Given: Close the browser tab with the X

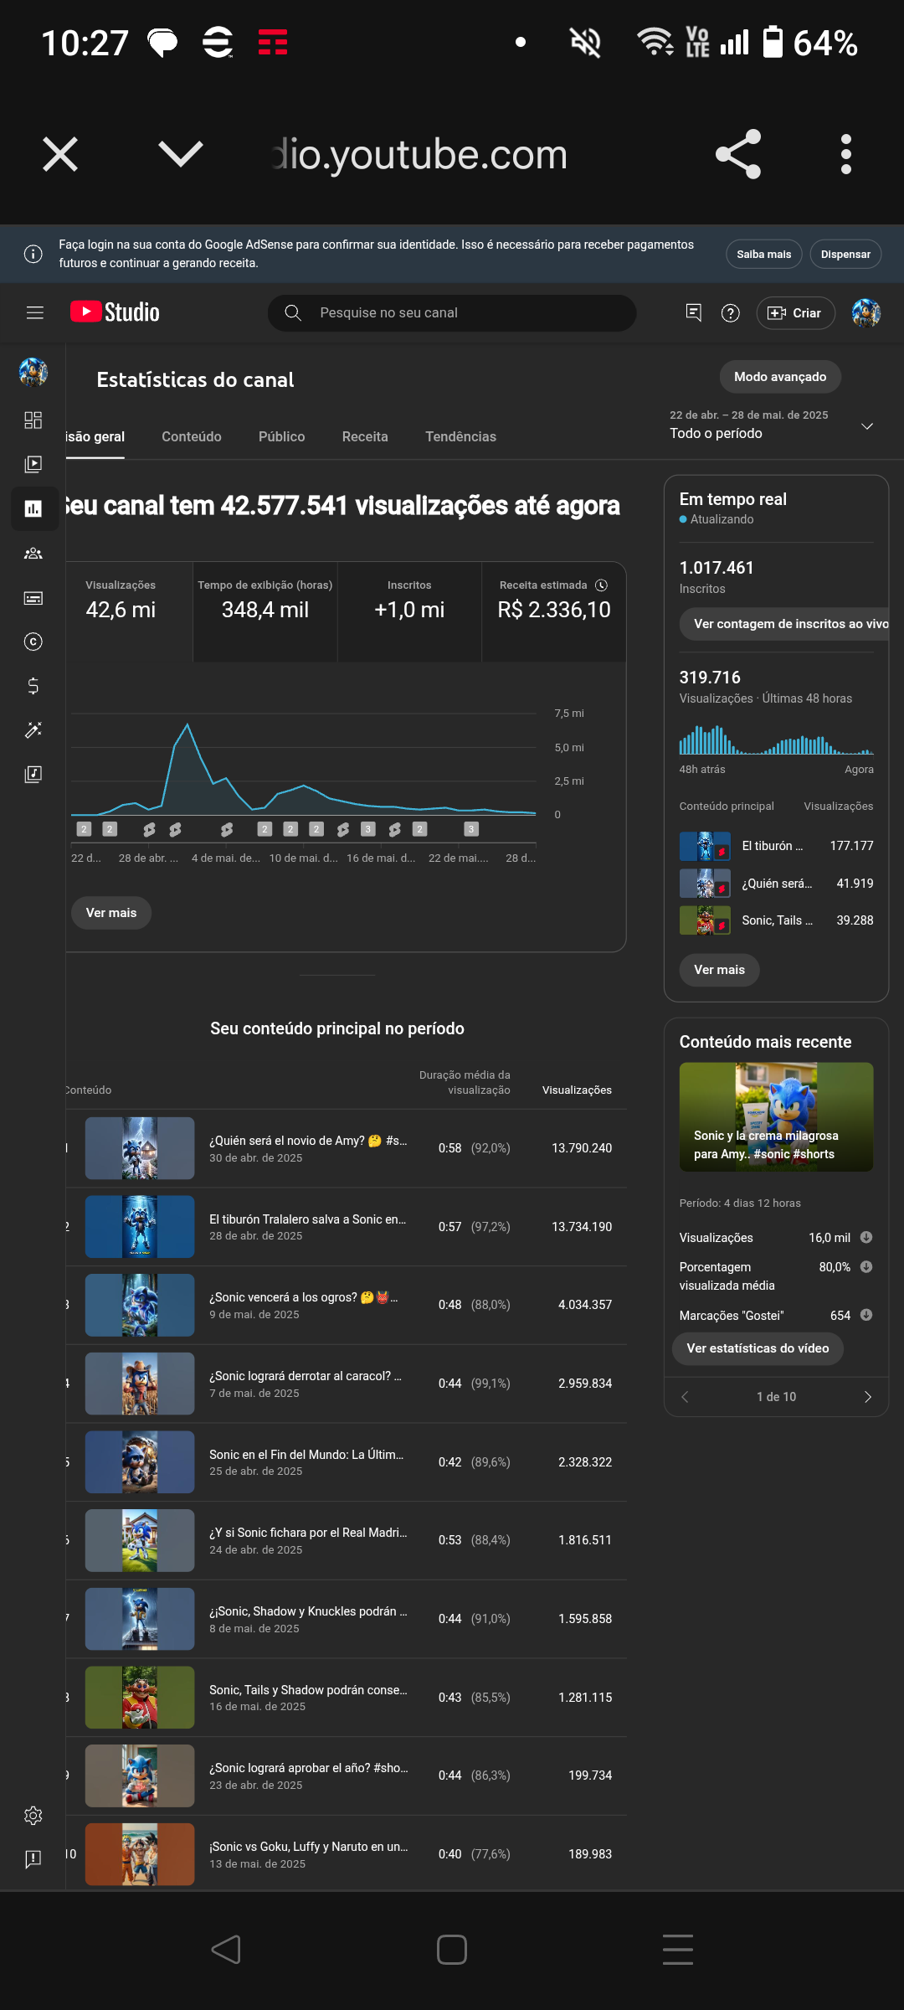Looking at the screenshot, I should [x=60, y=154].
